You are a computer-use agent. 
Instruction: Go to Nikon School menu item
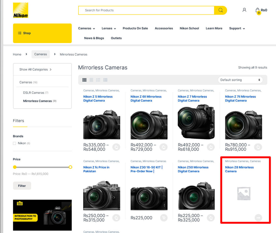(189, 28)
